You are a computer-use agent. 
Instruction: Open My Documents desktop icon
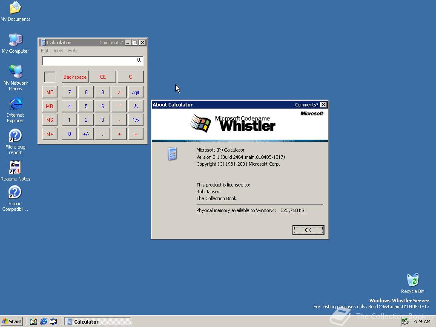pyautogui.click(x=15, y=11)
